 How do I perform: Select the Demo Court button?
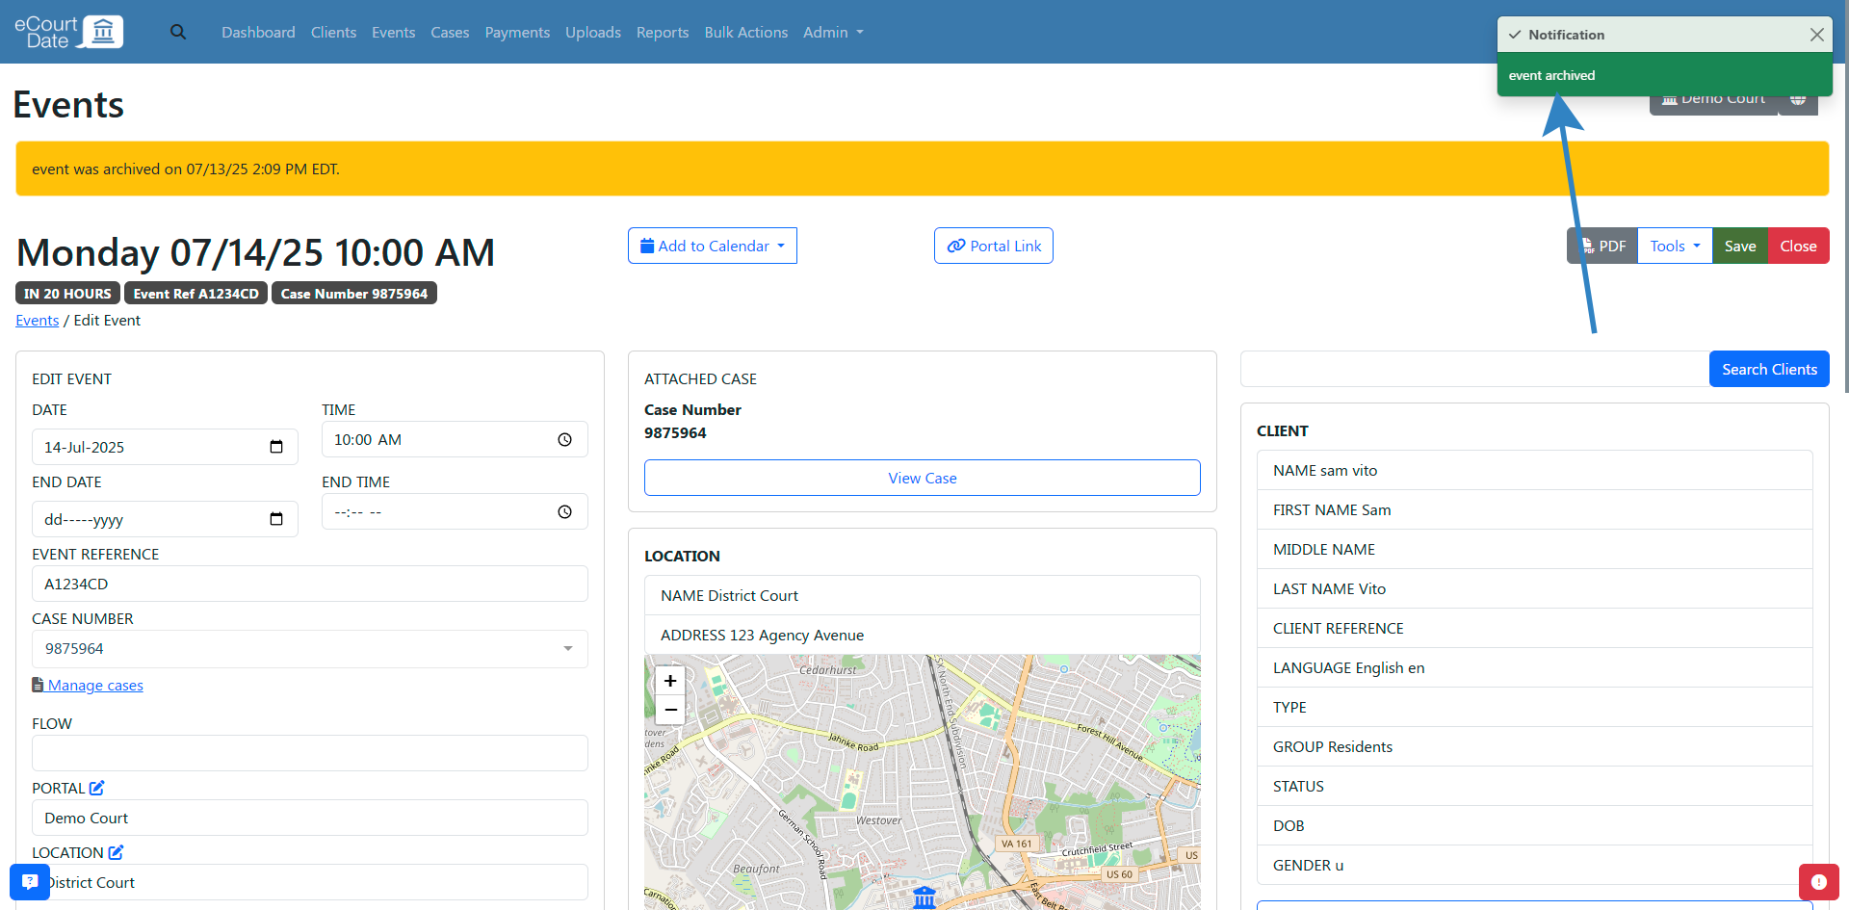pyautogui.click(x=1714, y=101)
